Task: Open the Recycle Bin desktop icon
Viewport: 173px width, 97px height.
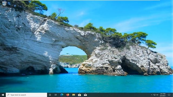Action: coord(4,4)
